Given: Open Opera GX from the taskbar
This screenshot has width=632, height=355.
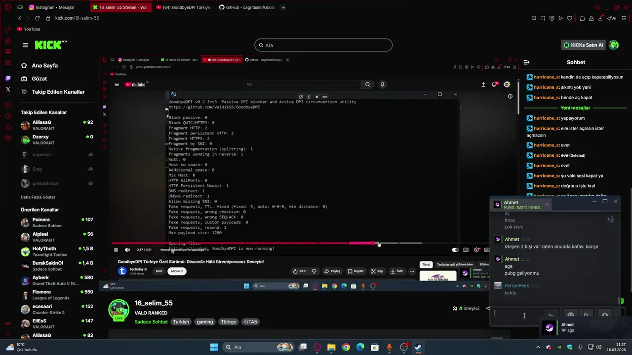Looking at the screenshot, I should tap(317, 347).
